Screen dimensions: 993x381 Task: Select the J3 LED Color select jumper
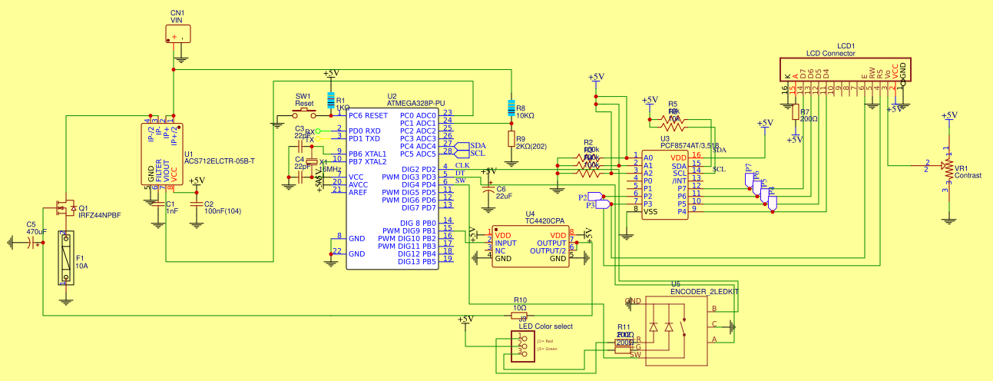pos(523,346)
